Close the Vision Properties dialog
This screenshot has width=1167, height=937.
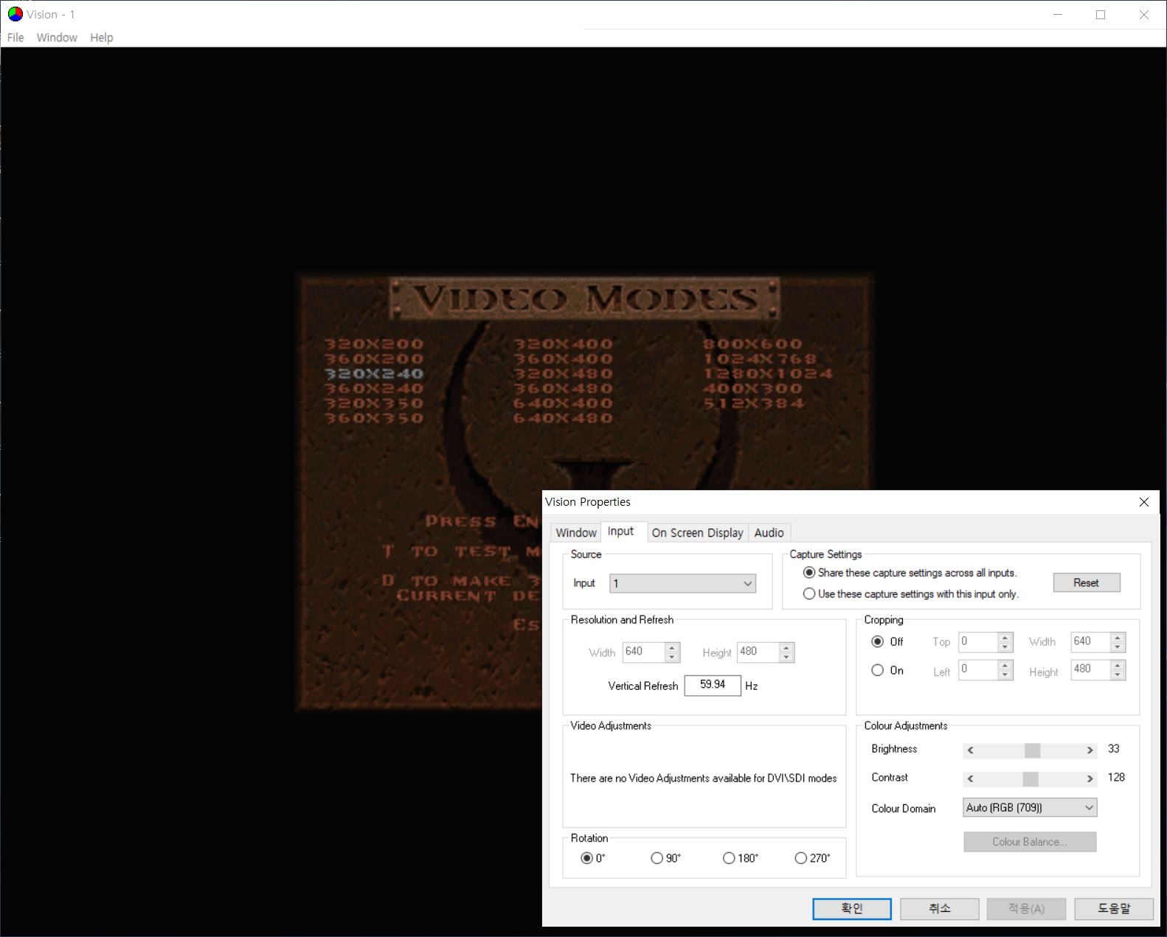(x=1144, y=502)
